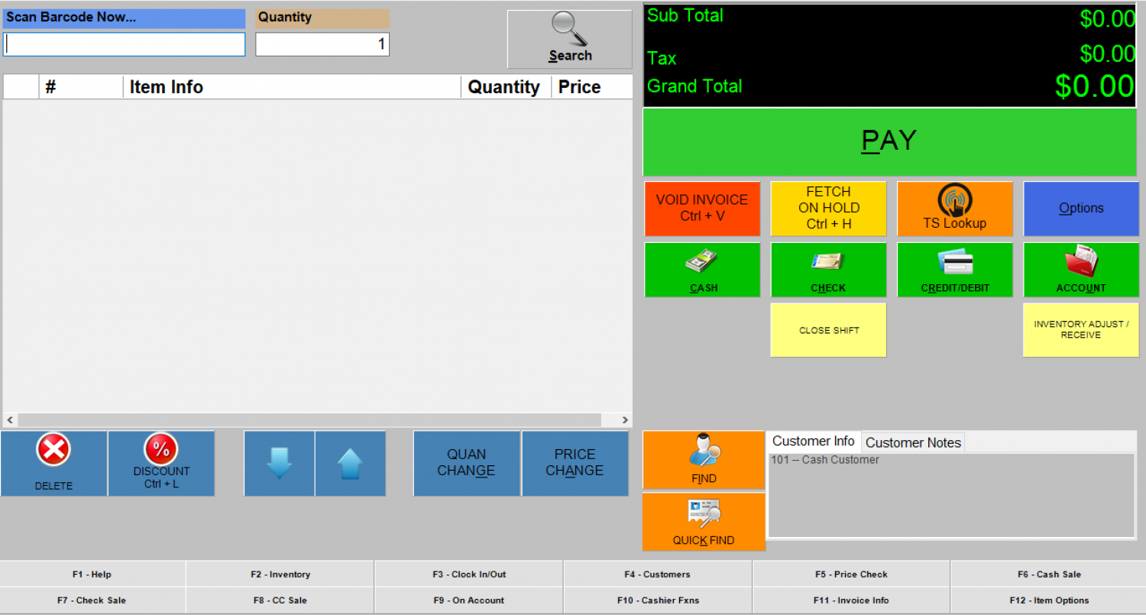Apply a Discount using the percent icon
Screen dimensions: 1146x615
pyautogui.click(x=161, y=450)
